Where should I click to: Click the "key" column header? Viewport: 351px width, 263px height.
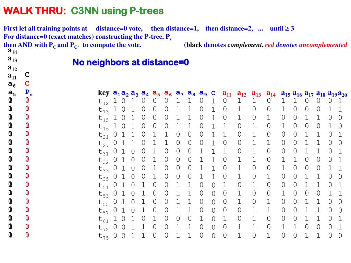click(x=104, y=93)
